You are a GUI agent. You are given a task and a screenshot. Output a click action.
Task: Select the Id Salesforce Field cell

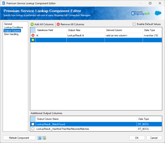(51, 35)
